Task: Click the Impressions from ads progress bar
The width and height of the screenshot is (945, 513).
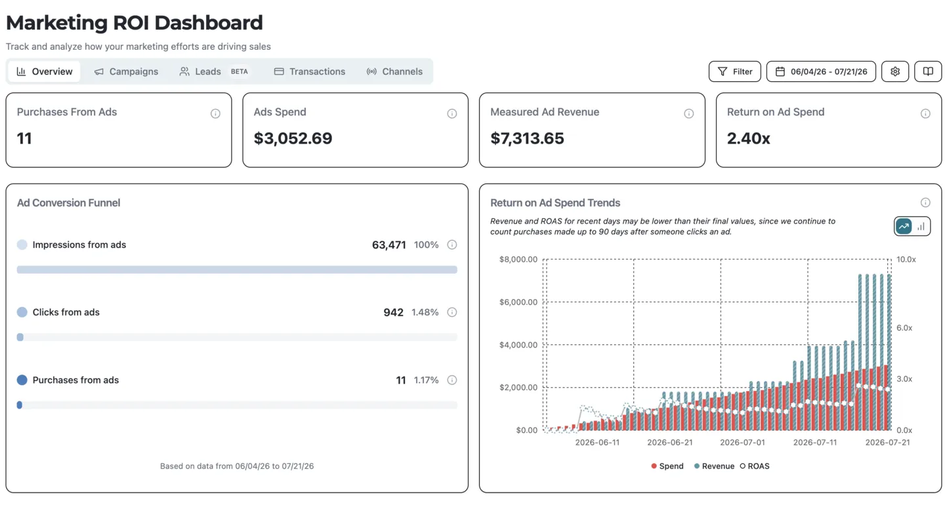Action: click(x=237, y=270)
